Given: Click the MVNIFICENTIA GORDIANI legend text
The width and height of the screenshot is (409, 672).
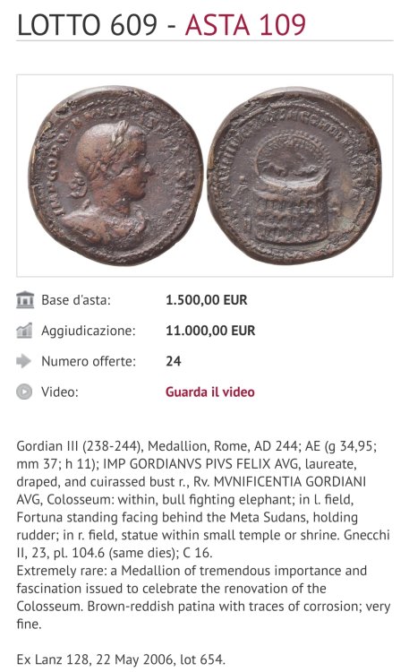Looking at the screenshot, I should click(x=289, y=482).
